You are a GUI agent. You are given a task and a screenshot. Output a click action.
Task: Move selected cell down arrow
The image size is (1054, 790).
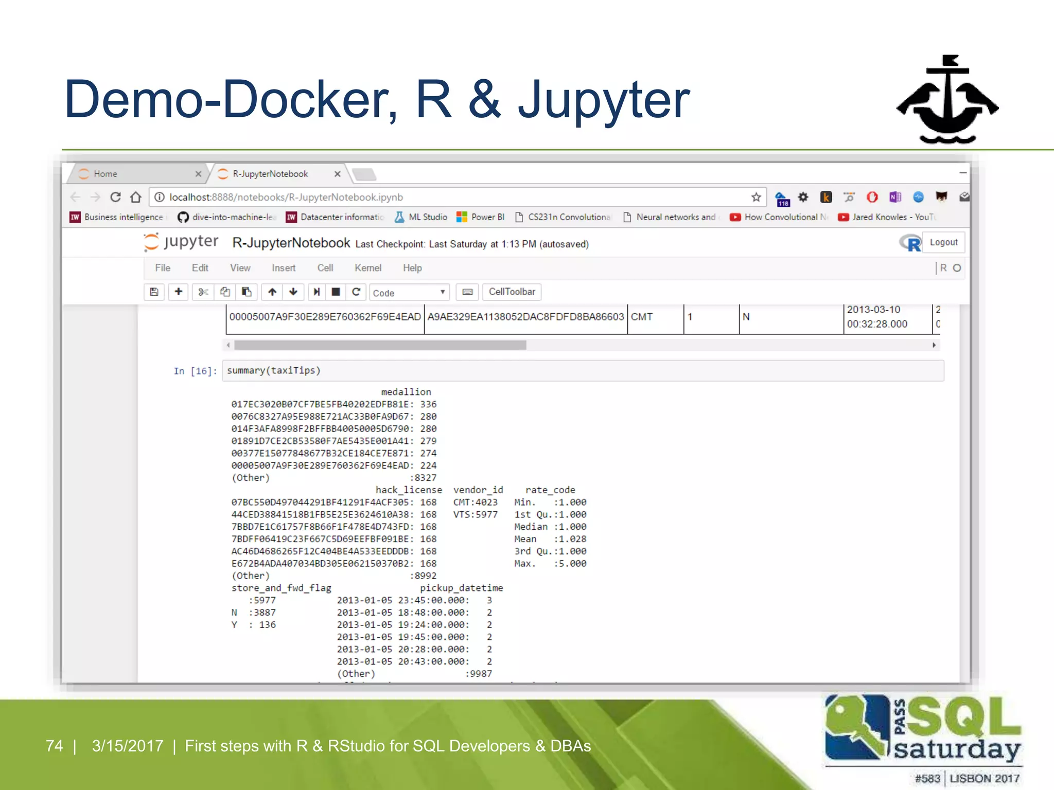tap(293, 292)
